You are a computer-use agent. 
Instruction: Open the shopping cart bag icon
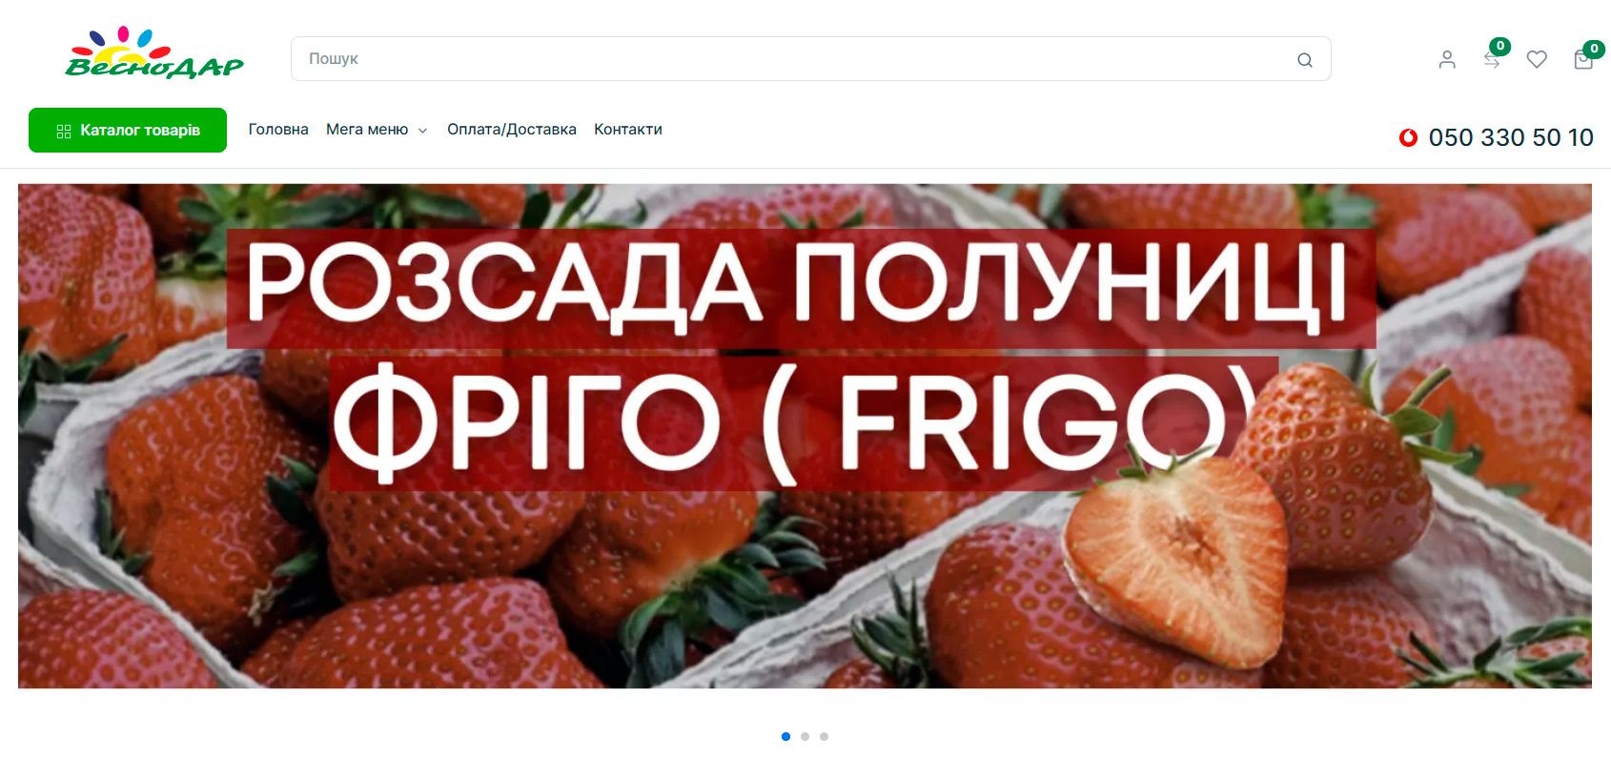1583,60
